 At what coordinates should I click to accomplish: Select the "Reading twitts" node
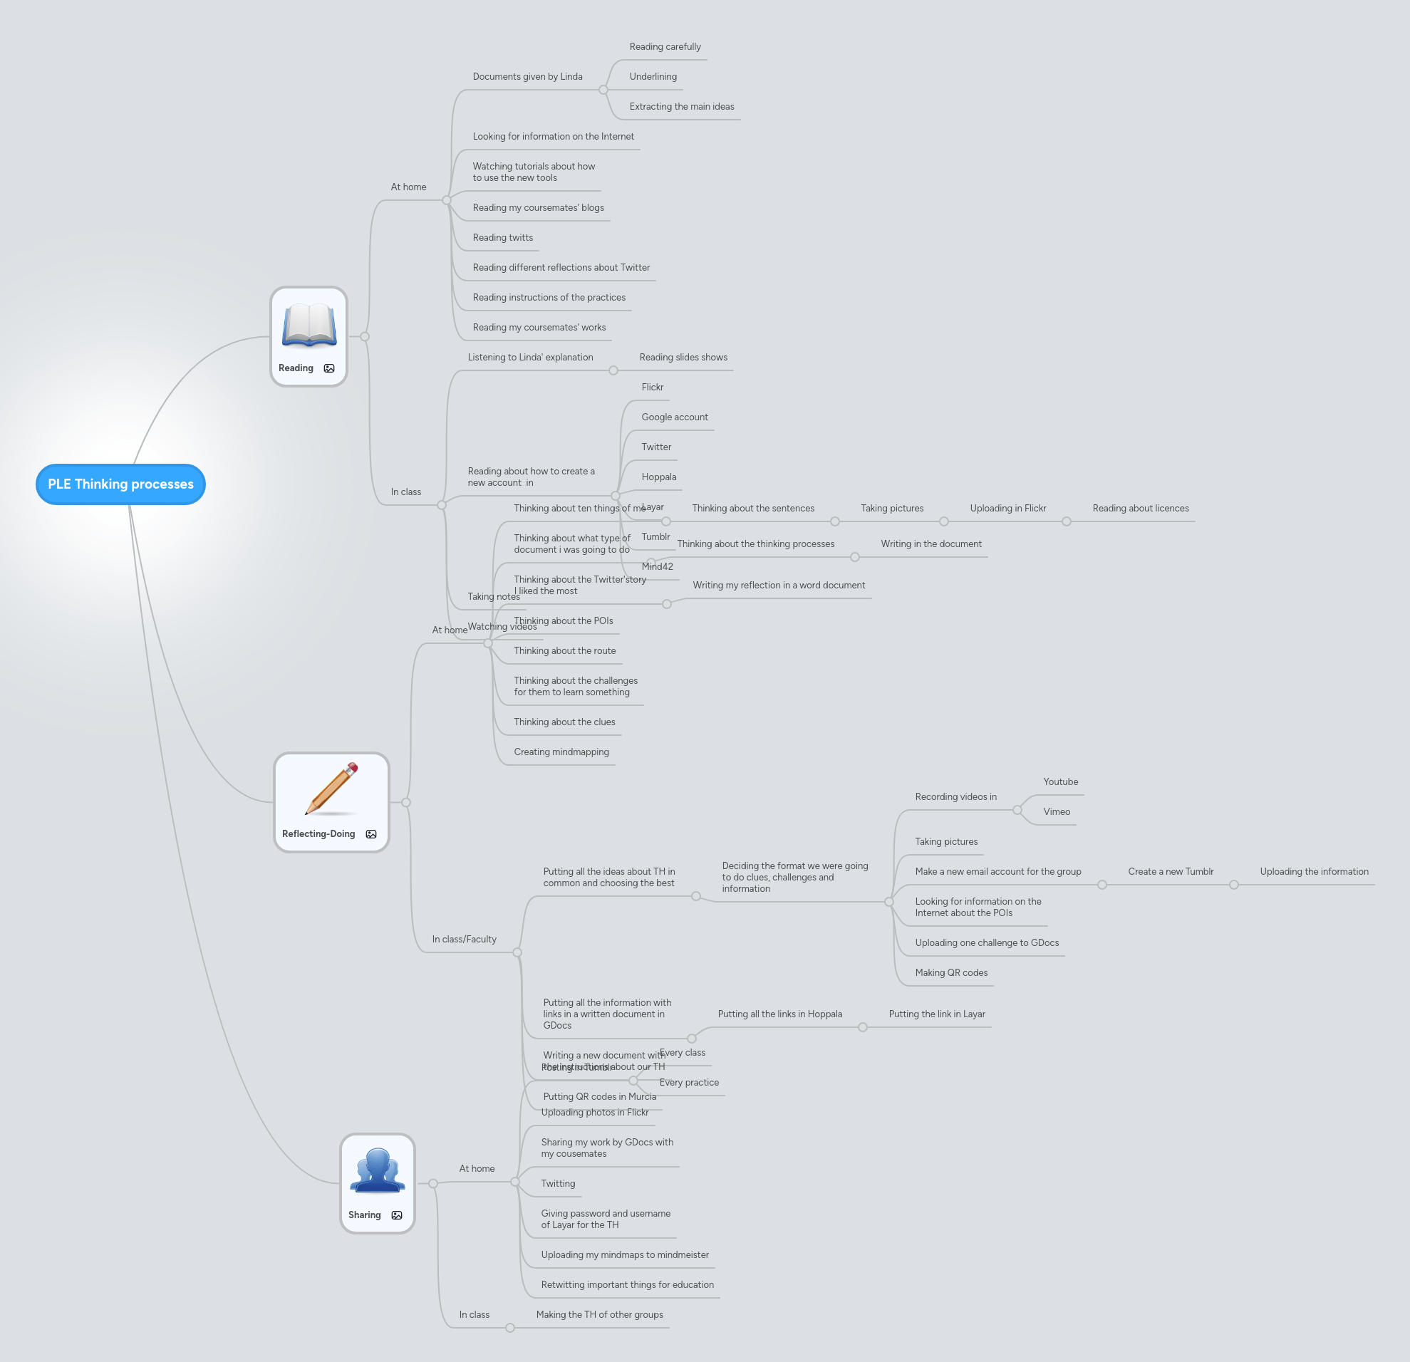tap(503, 237)
